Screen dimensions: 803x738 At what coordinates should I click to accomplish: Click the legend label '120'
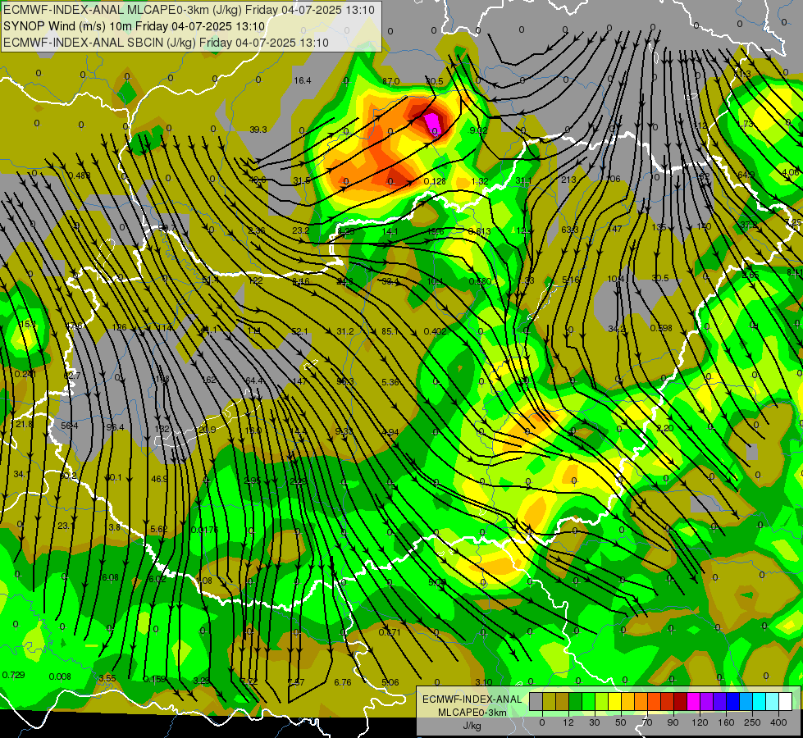700,722
